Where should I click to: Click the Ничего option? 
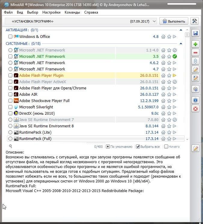172,147
